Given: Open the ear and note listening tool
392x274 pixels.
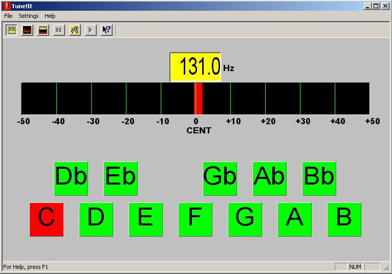Looking at the screenshot, I should (x=75, y=30).
